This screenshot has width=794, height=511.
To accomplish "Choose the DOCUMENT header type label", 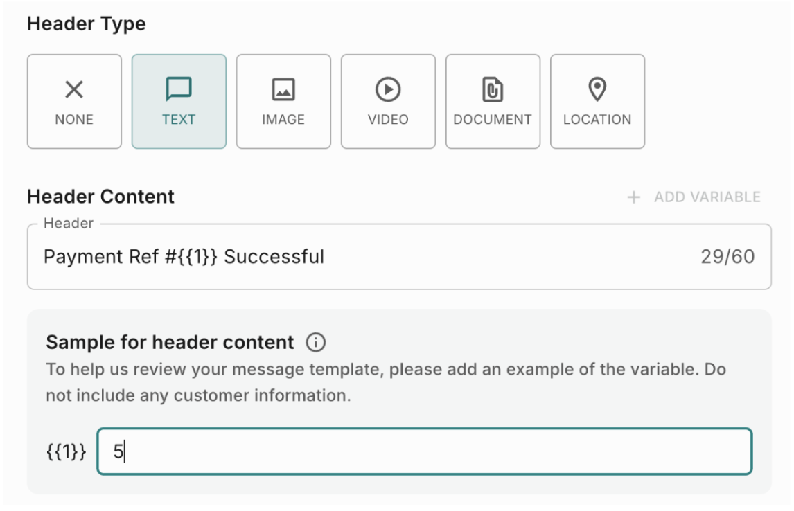I will pos(493,119).
